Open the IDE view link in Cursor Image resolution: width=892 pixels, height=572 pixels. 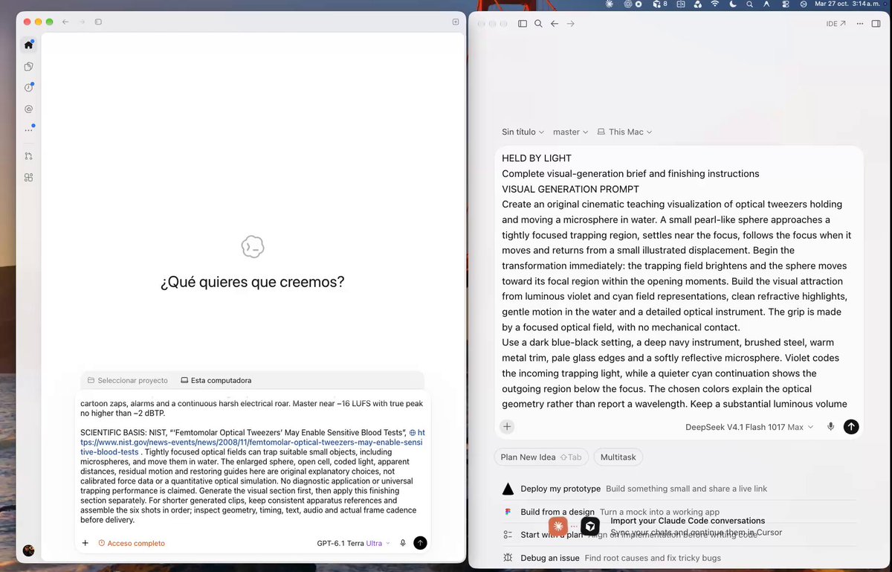point(836,24)
